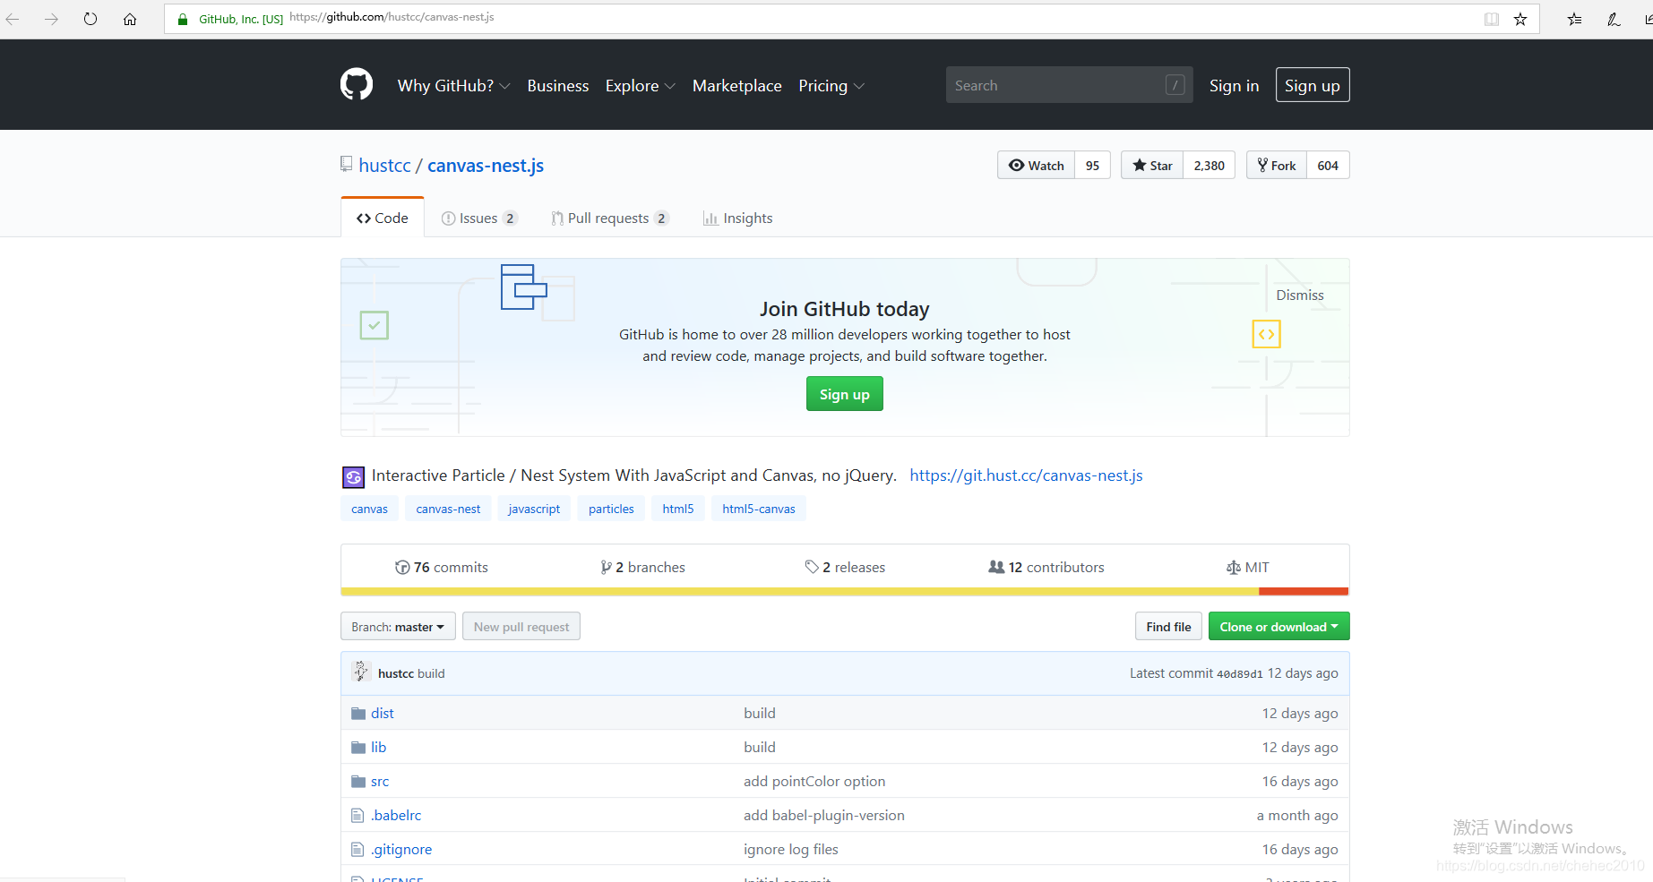The height and width of the screenshot is (882, 1653).
Task: View the 12 contributors list
Action: click(x=1046, y=568)
